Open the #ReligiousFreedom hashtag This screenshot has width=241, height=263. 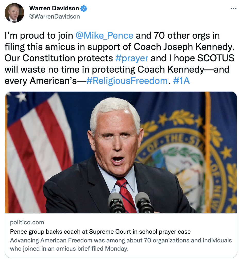(127, 81)
